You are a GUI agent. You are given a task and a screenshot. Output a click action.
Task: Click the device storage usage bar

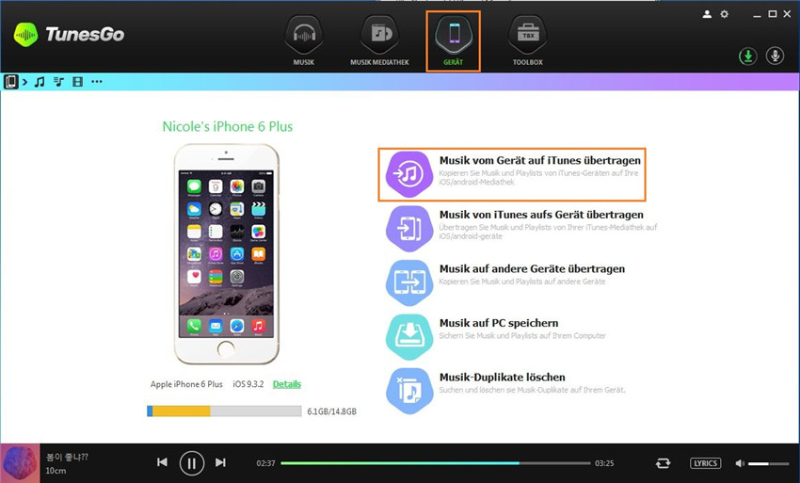(x=224, y=411)
